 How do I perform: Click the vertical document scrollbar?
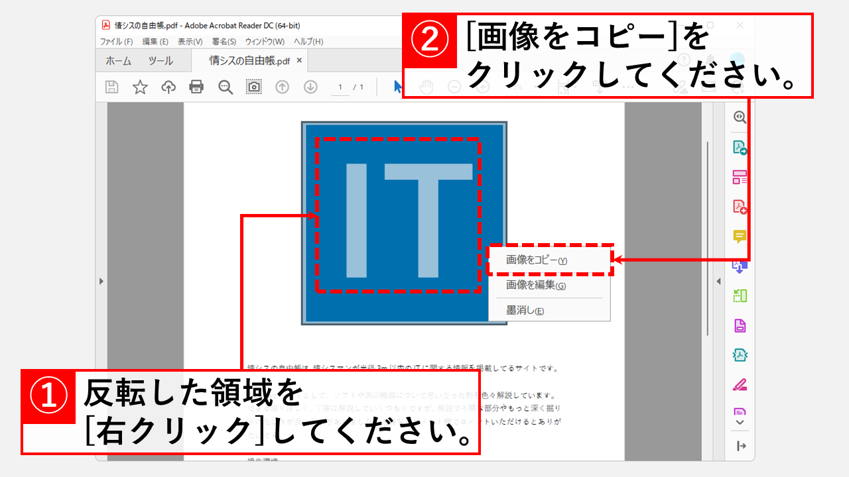tap(708, 238)
